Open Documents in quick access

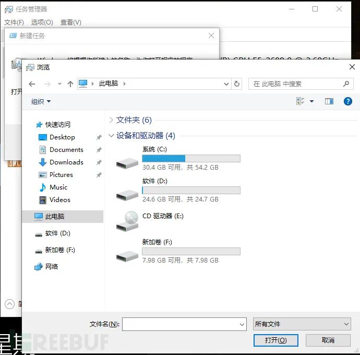[x=61, y=150]
